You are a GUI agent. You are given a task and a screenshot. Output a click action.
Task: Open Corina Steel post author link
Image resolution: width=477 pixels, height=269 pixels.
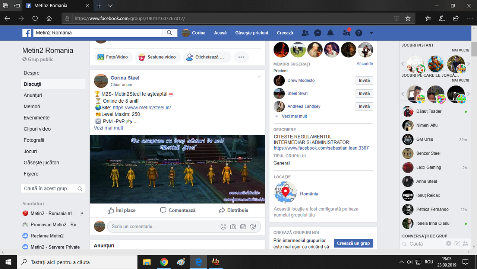pyautogui.click(x=125, y=78)
